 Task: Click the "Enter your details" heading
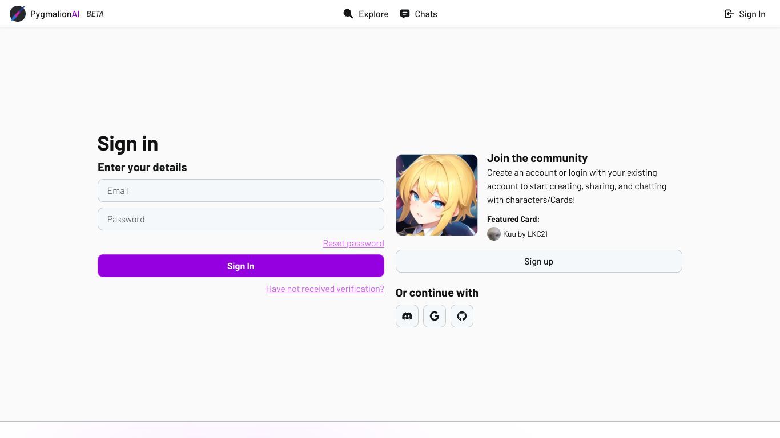click(142, 167)
